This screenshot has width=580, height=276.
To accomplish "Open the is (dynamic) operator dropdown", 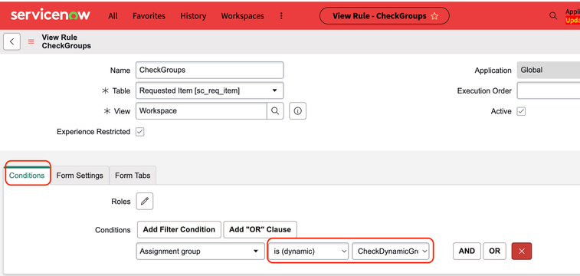I will pyautogui.click(x=309, y=251).
